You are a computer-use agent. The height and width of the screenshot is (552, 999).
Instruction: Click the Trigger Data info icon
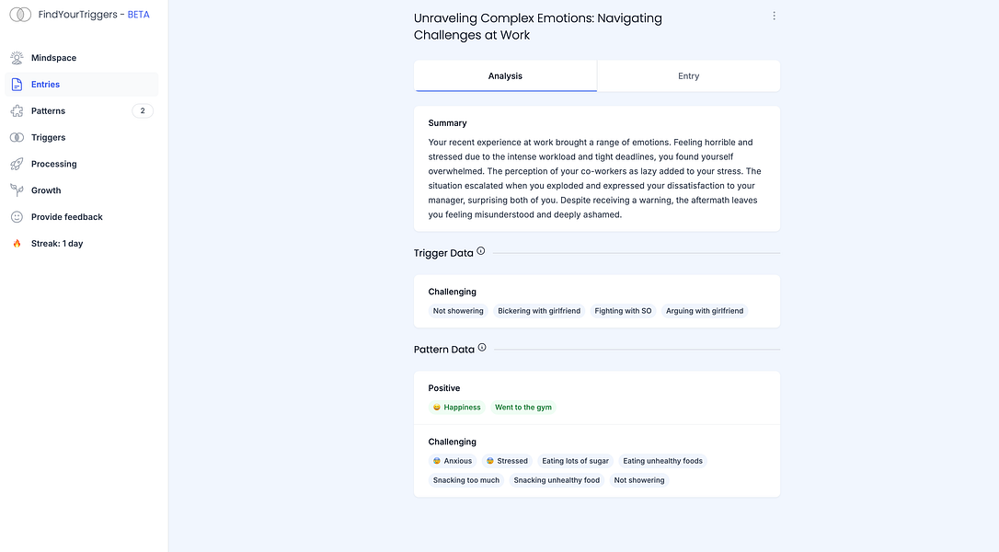(x=481, y=251)
